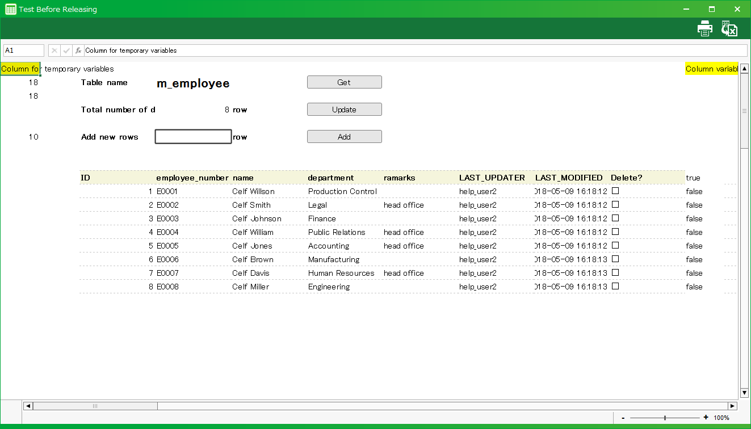The image size is (751, 429).
Task: Tick the Delete checkbox for employee E0004
Action: click(x=615, y=232)
